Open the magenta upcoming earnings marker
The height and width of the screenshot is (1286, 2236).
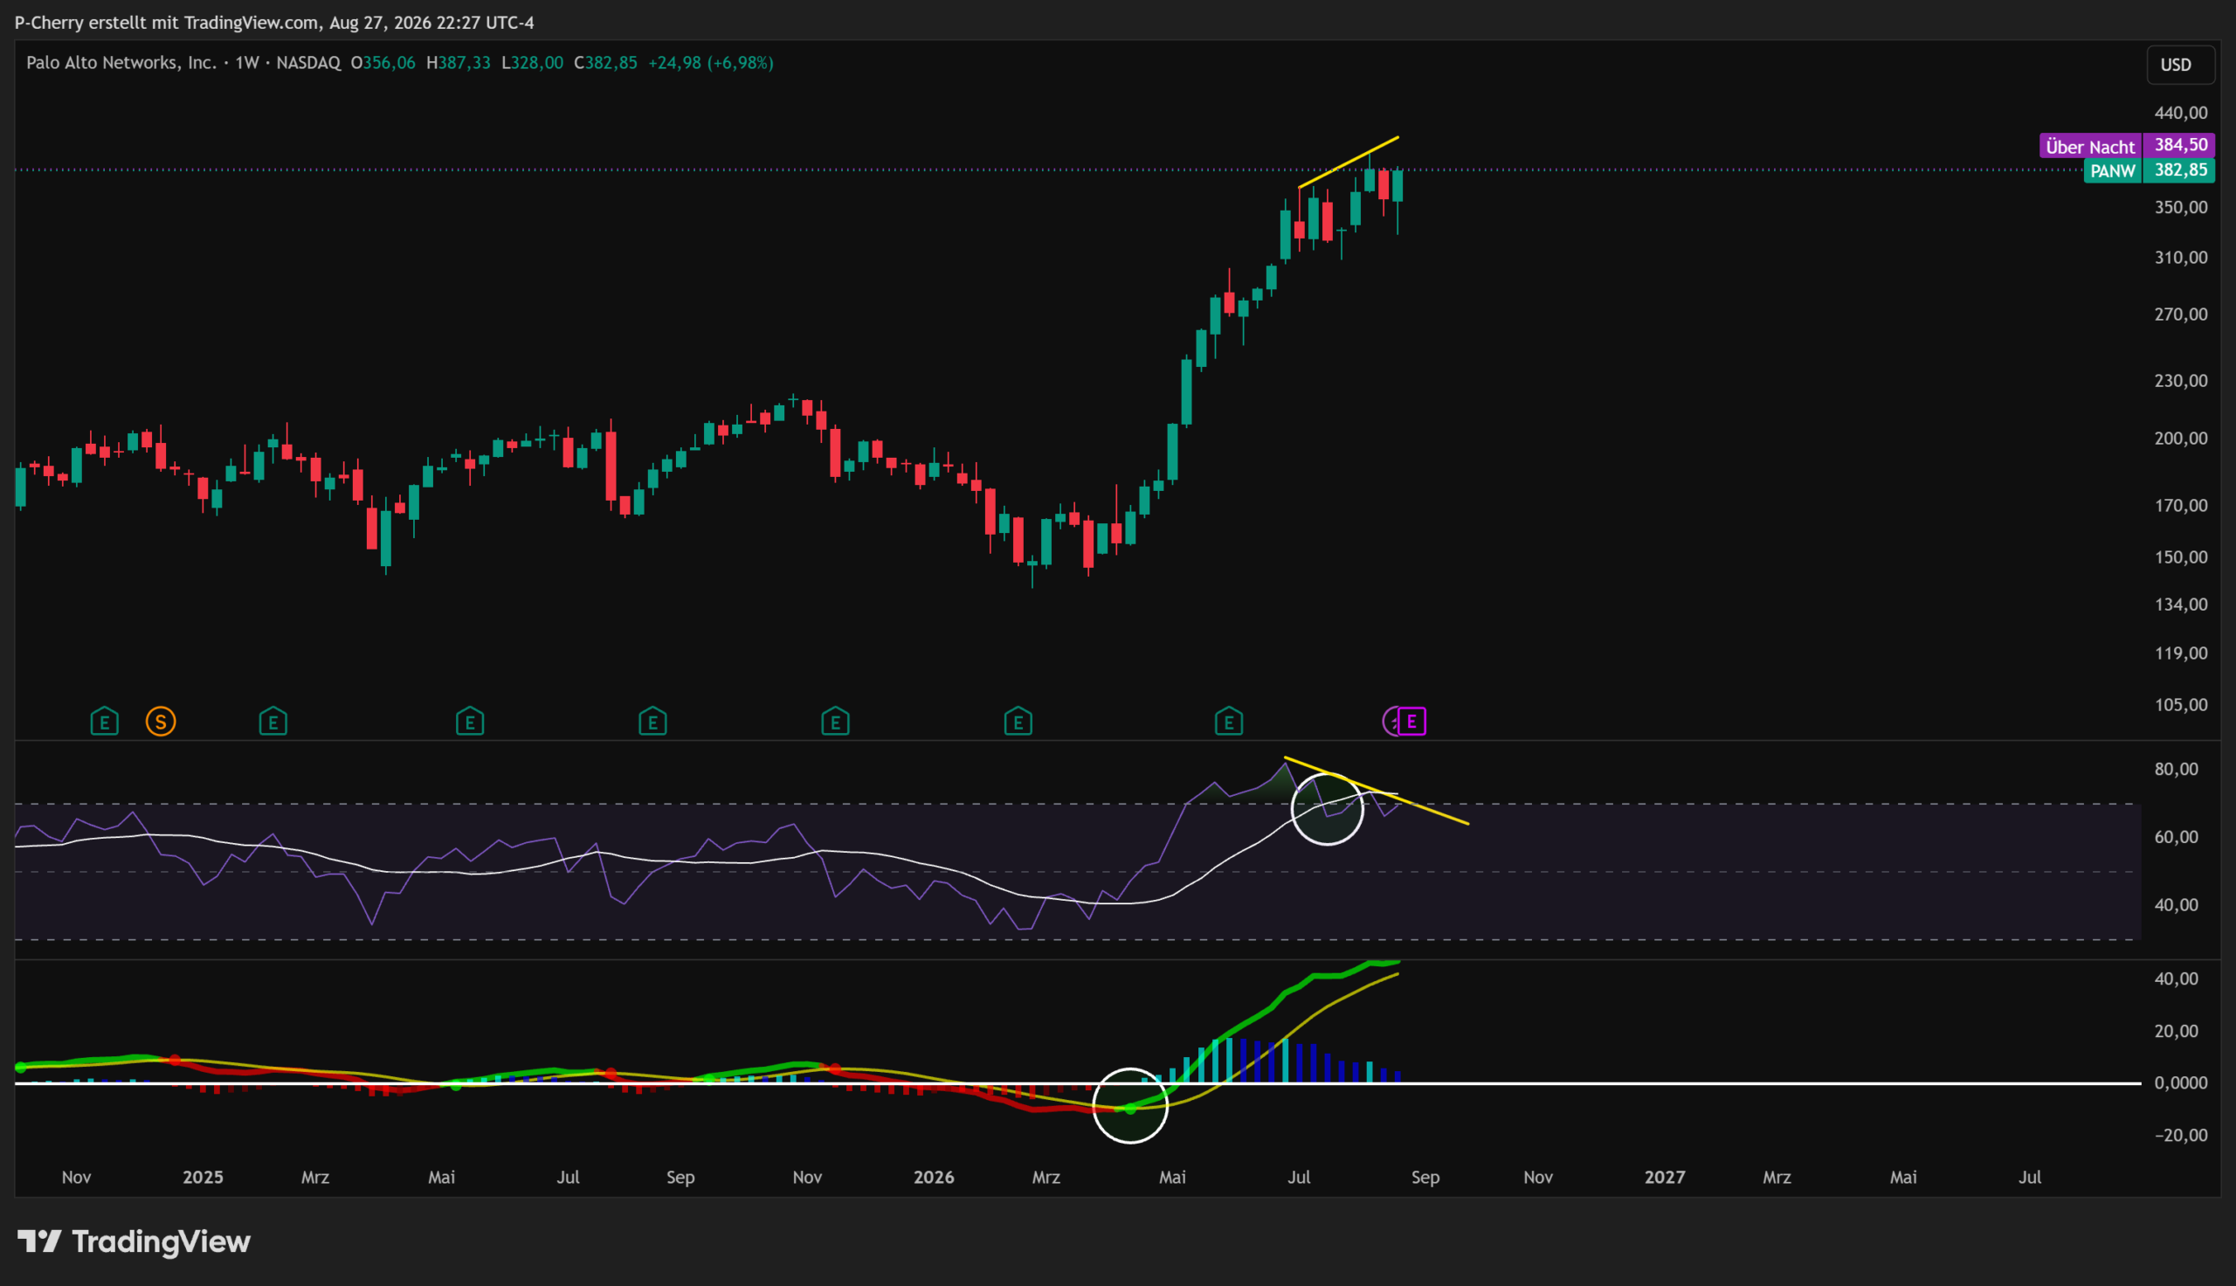tap(1411, 722)
